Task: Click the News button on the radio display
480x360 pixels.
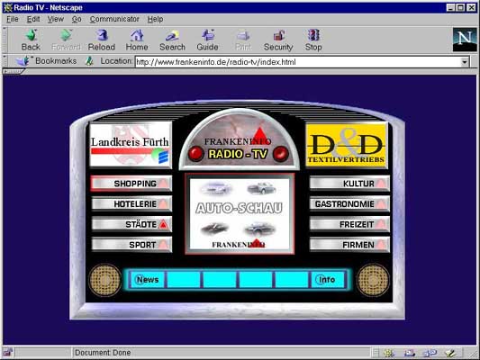Action: [148, 280]
